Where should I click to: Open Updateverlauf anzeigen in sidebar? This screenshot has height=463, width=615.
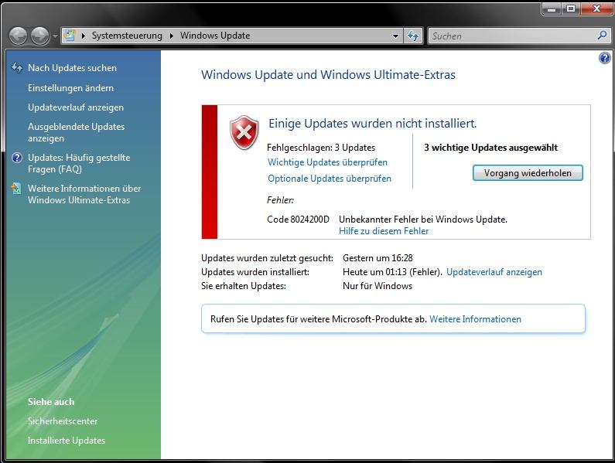76,107
